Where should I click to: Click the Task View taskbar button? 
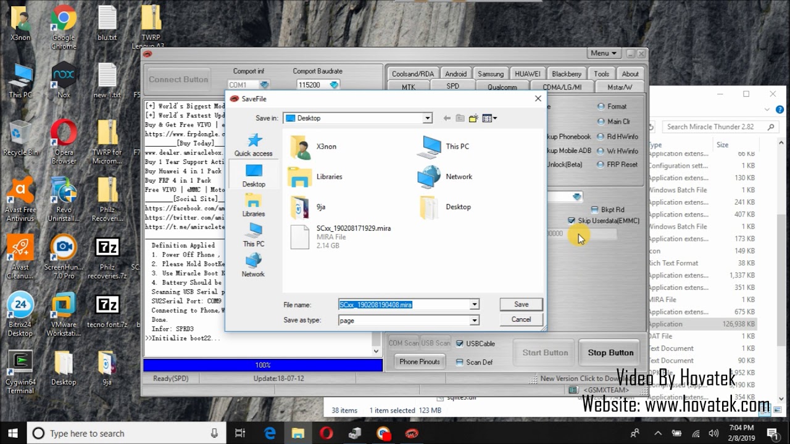[x=241, y=434]
